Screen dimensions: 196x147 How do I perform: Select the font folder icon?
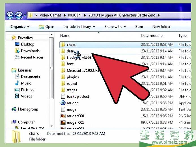[x=63, y=64]
